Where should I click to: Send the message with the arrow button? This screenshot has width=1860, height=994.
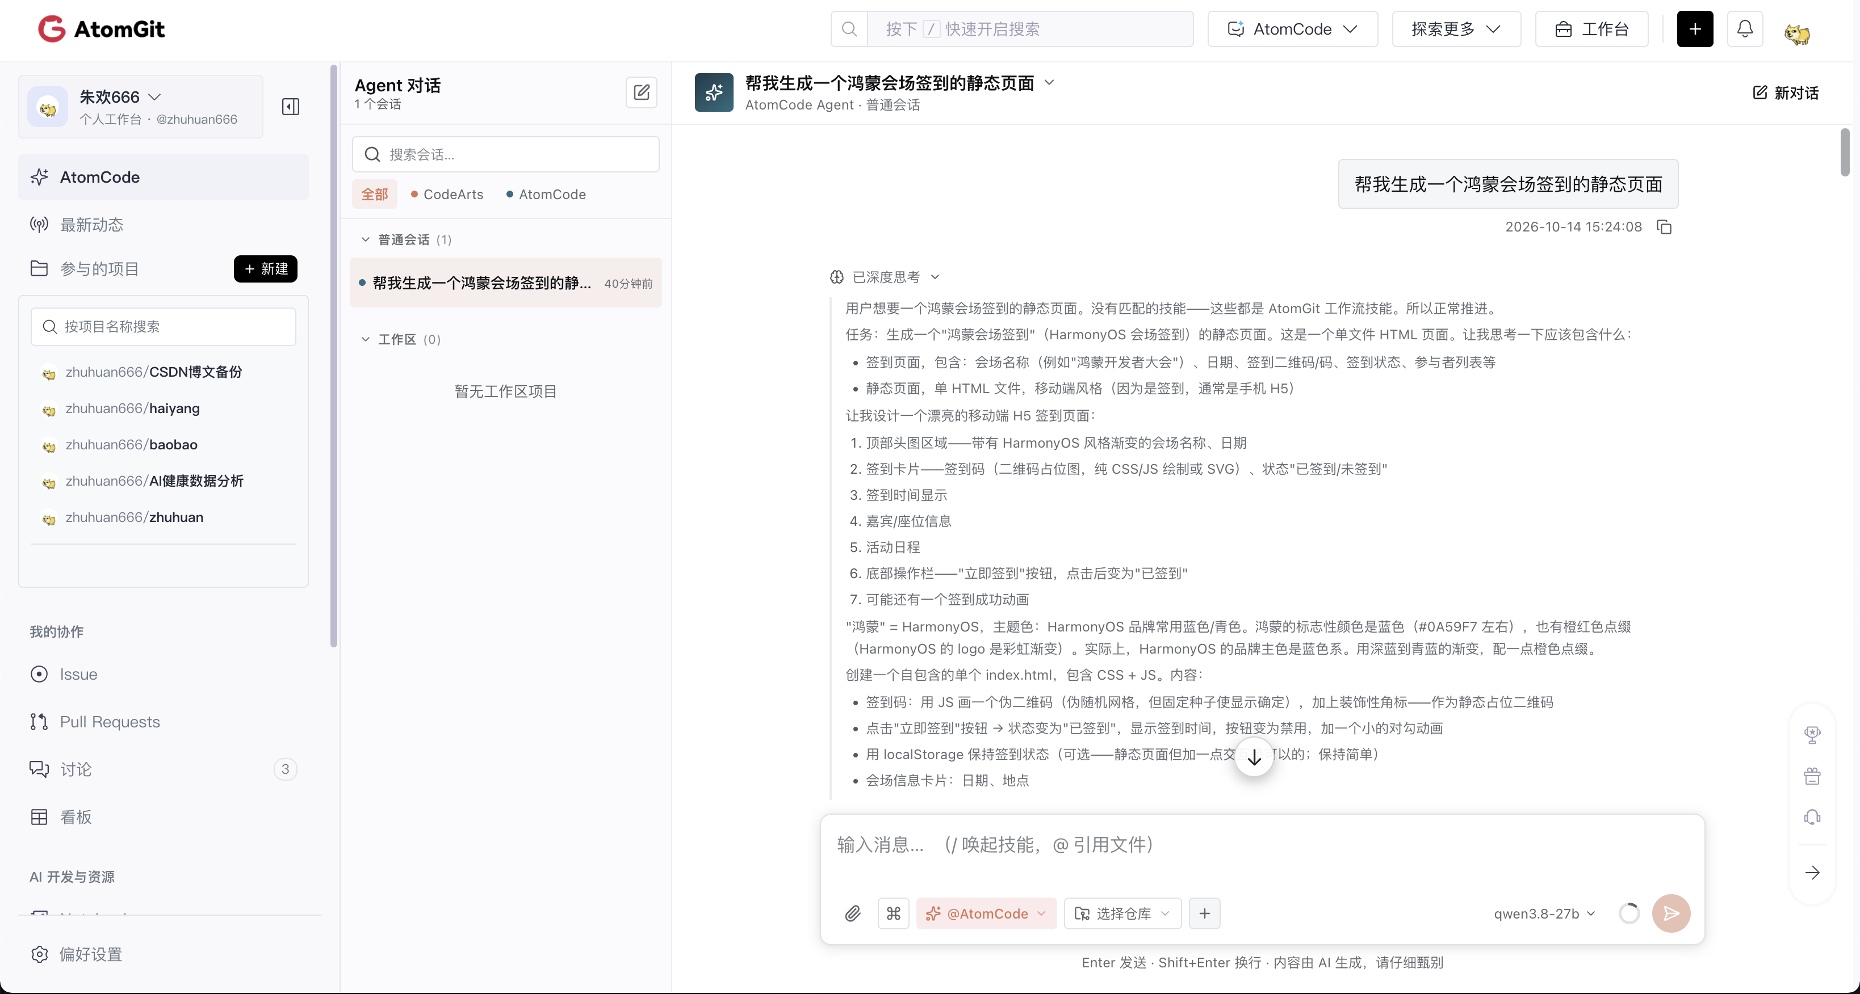click(1671, 913)
